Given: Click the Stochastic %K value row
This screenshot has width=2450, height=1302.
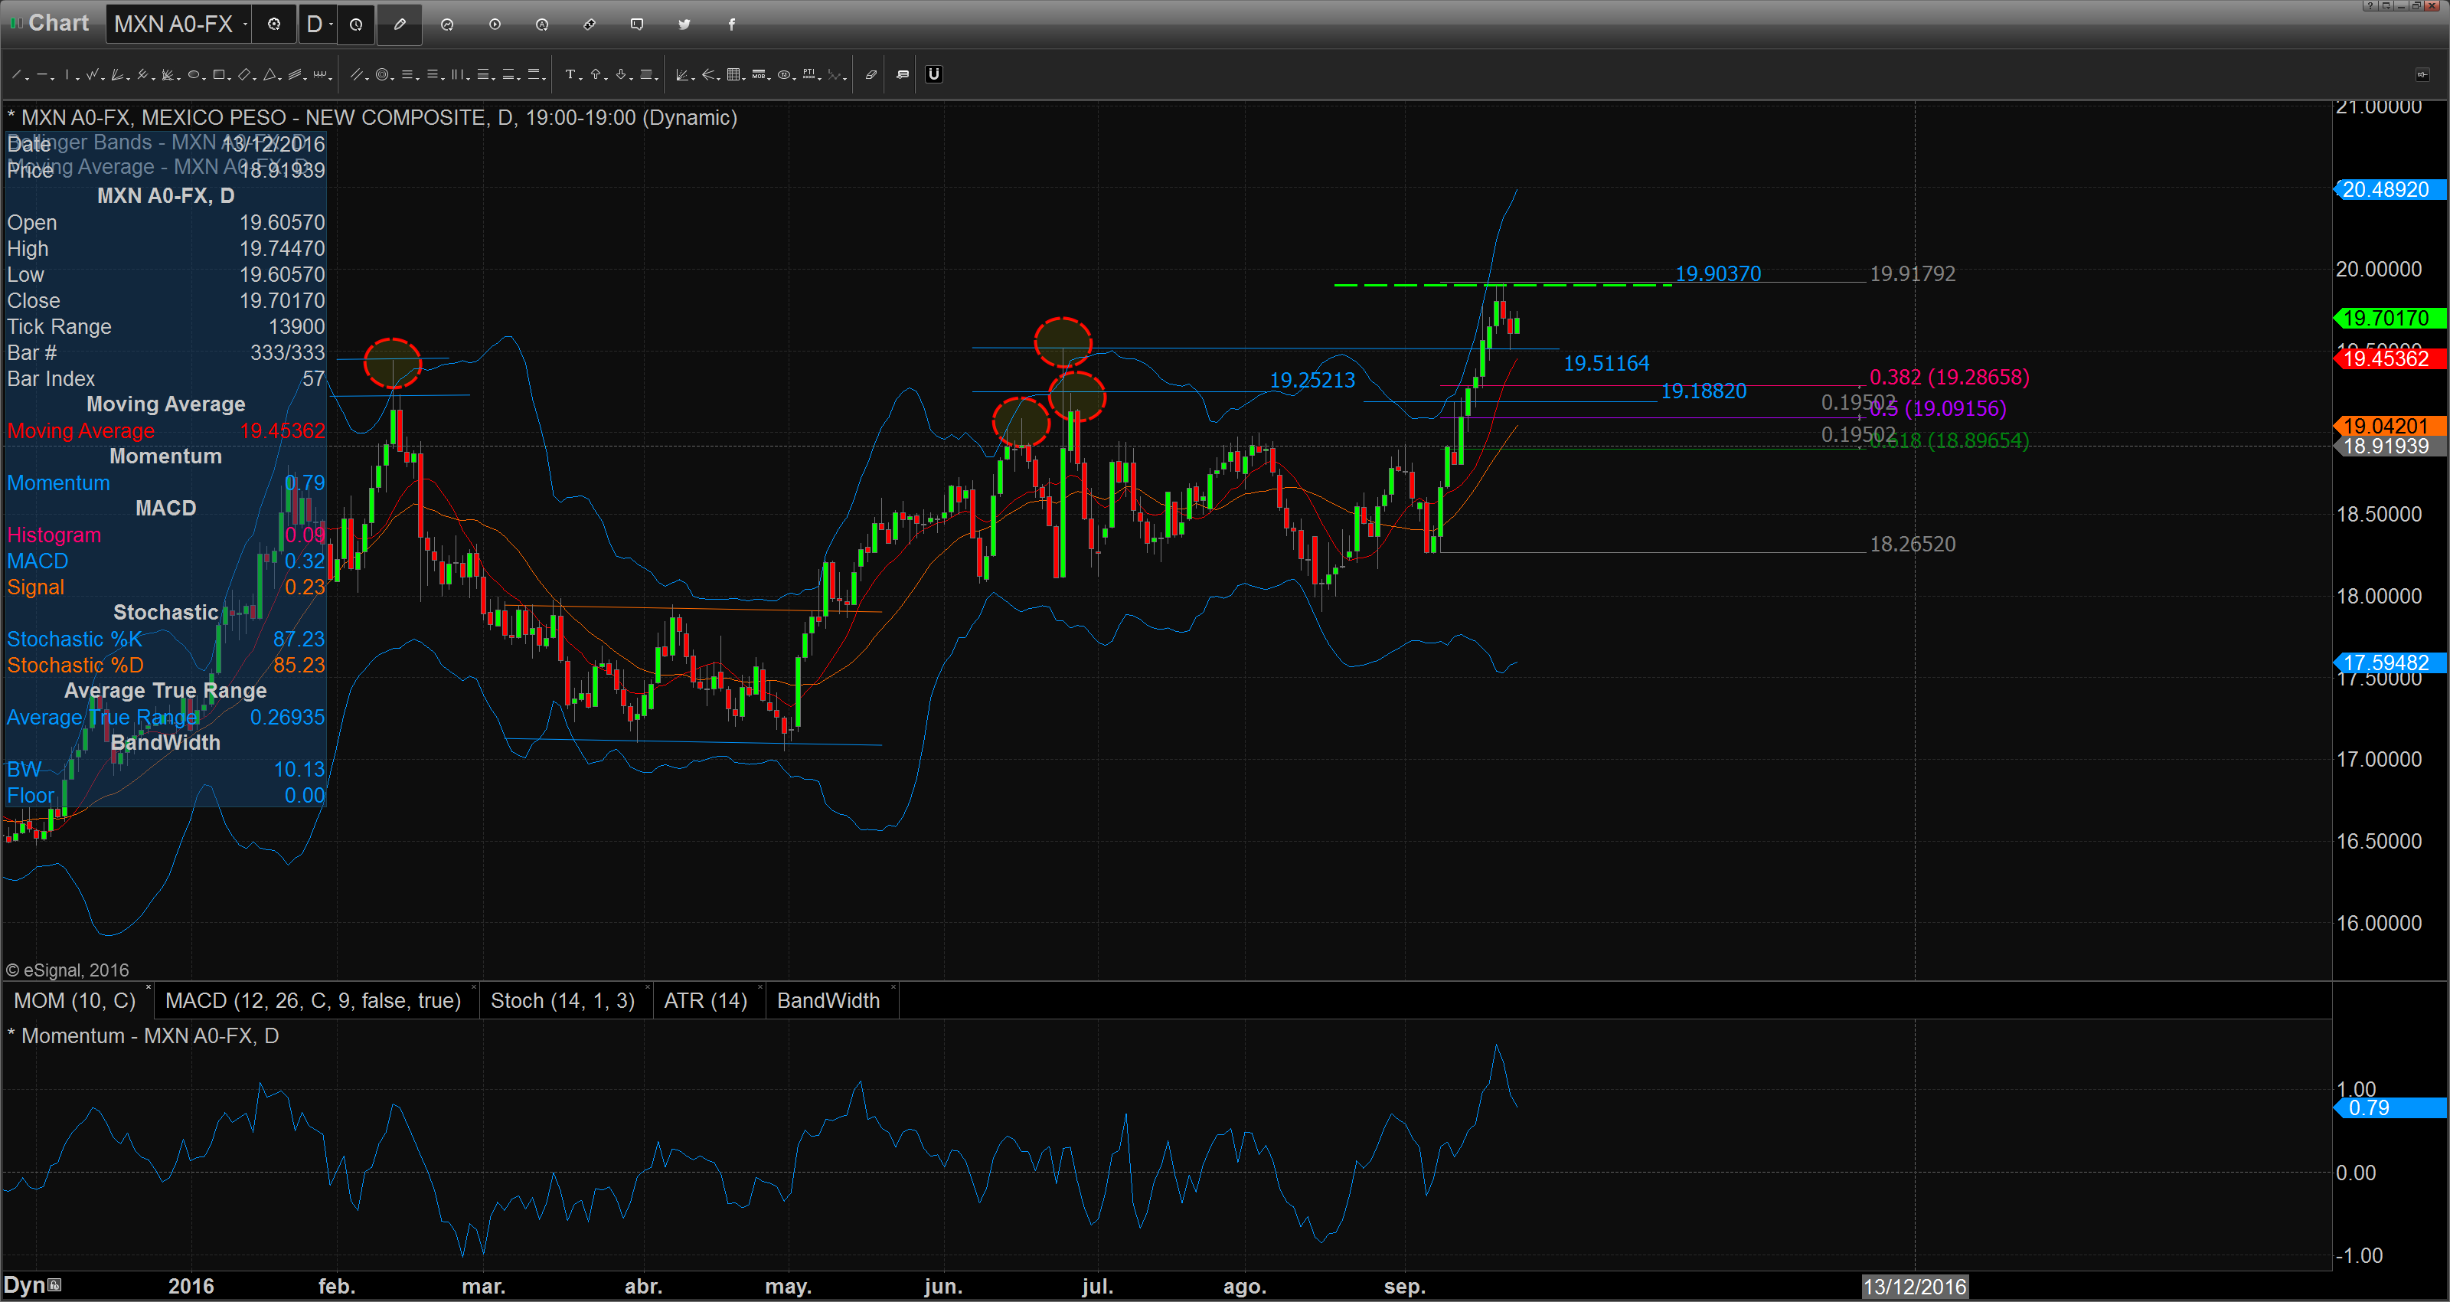Looking at the screenshot, I should (x=165, y=640).
